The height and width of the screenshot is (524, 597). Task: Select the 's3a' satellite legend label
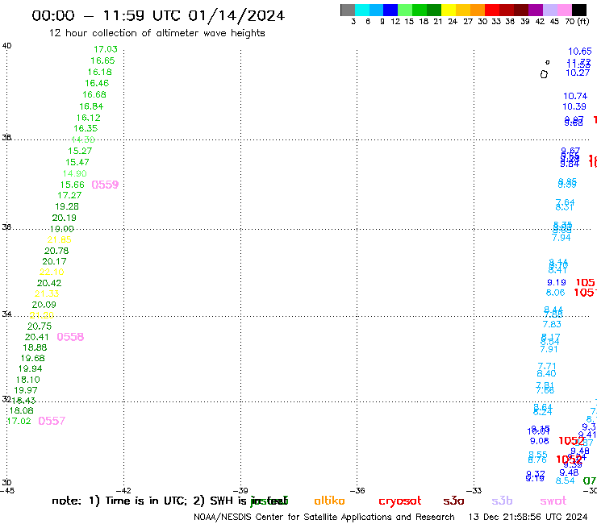pos(453,501)
